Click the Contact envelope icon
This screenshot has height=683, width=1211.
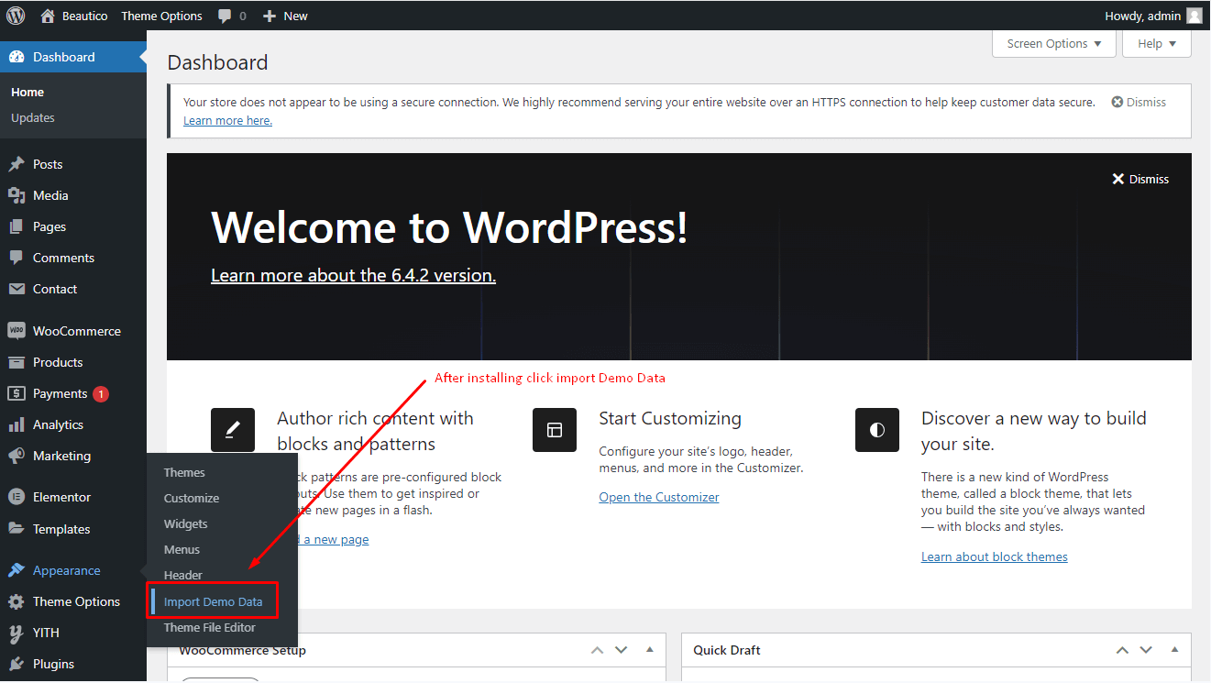pos(17,289)
